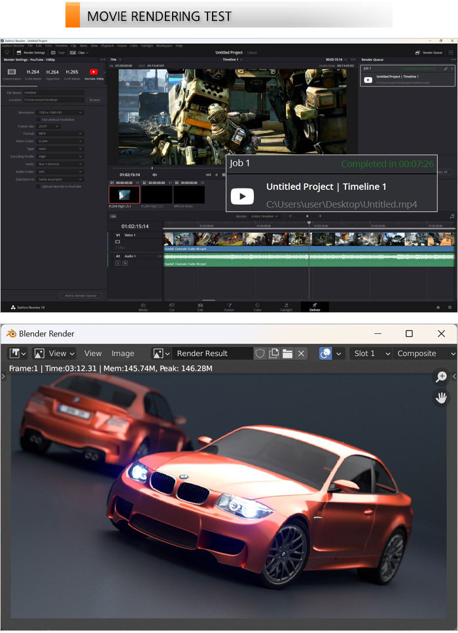Click Blender new image copy icon
This screenshot has width=458, height=633.
tap(273, 353)
